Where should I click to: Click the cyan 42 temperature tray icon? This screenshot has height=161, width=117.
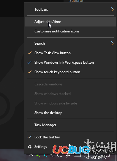45,155
